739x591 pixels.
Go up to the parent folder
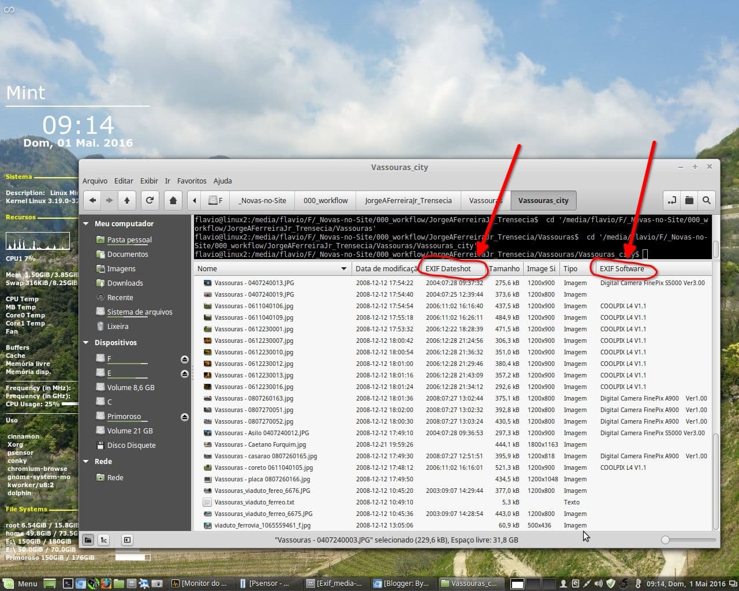(x=127, y=200)
